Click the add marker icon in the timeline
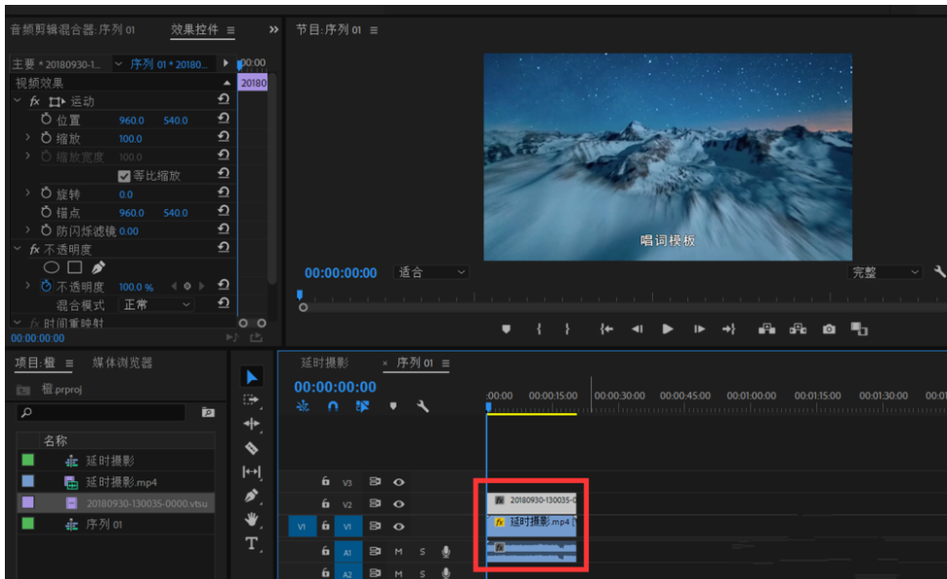This screenshot has height=579, width=947. [x=393, y=407]
